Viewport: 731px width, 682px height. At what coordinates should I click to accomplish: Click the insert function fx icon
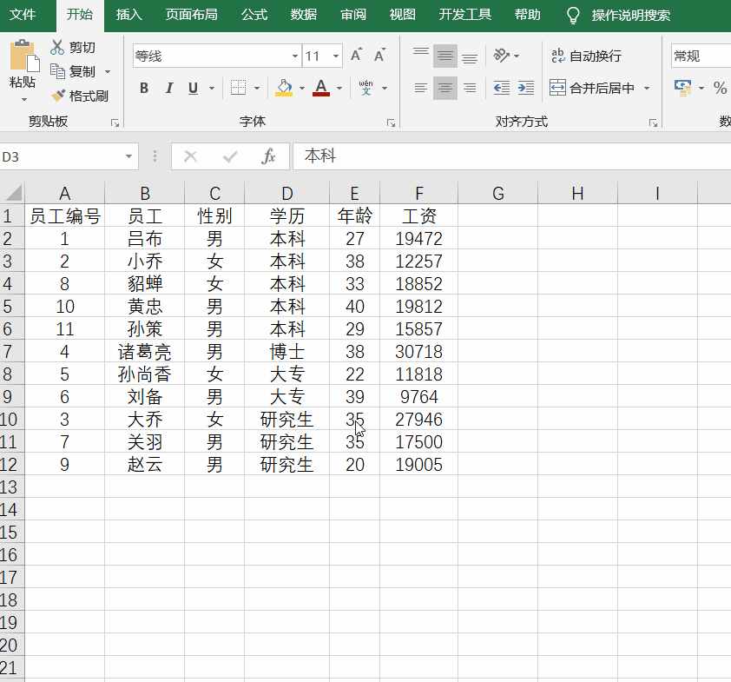coord(268,156)
